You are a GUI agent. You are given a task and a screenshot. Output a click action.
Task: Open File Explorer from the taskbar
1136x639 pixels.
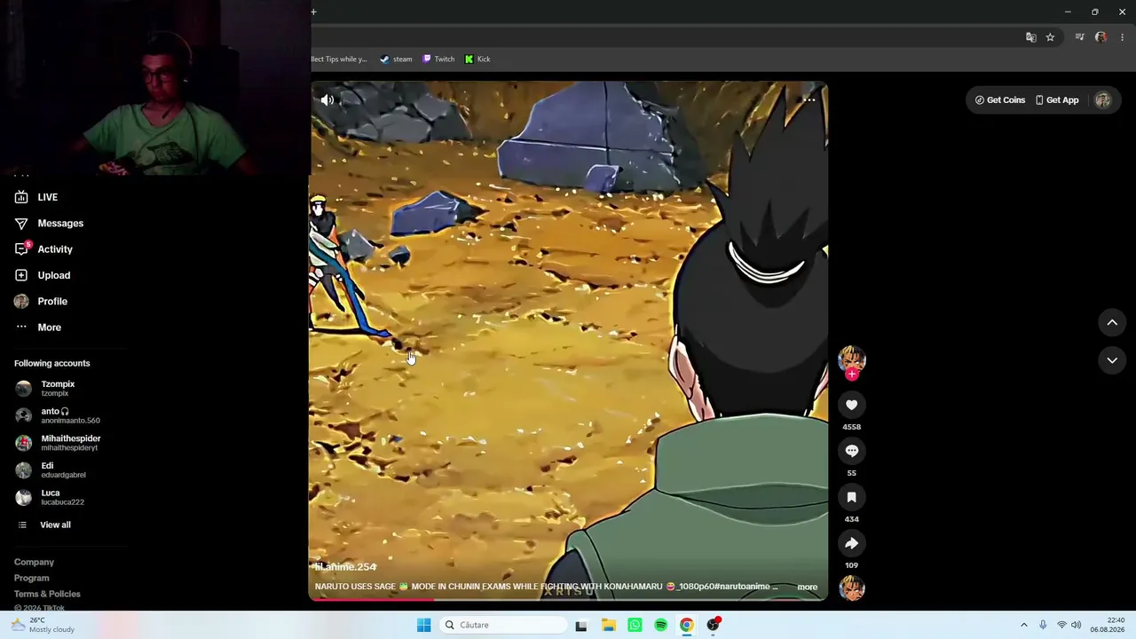[x=608, y=625]
